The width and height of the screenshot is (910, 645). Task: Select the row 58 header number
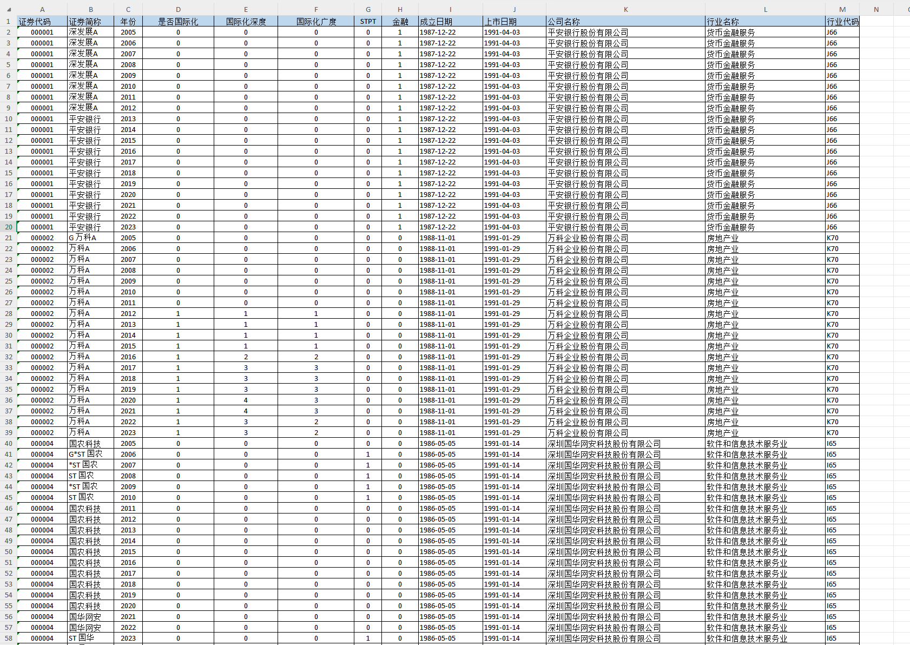click(9, 639)
